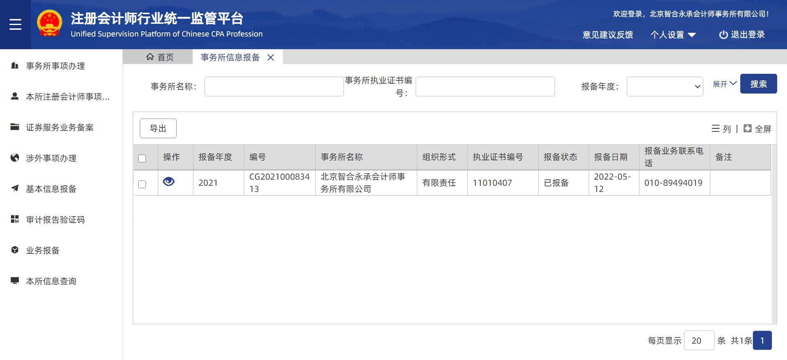The height and width of the screenshot is (360, 787).
Task: Toggle the hamburger menu icon
Action: click(15, 25)
